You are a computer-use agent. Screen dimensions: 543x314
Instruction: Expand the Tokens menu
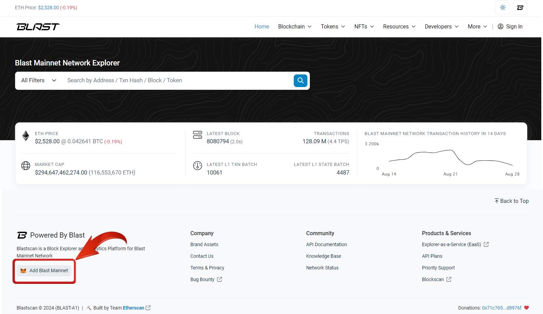(x=333, y=26)
